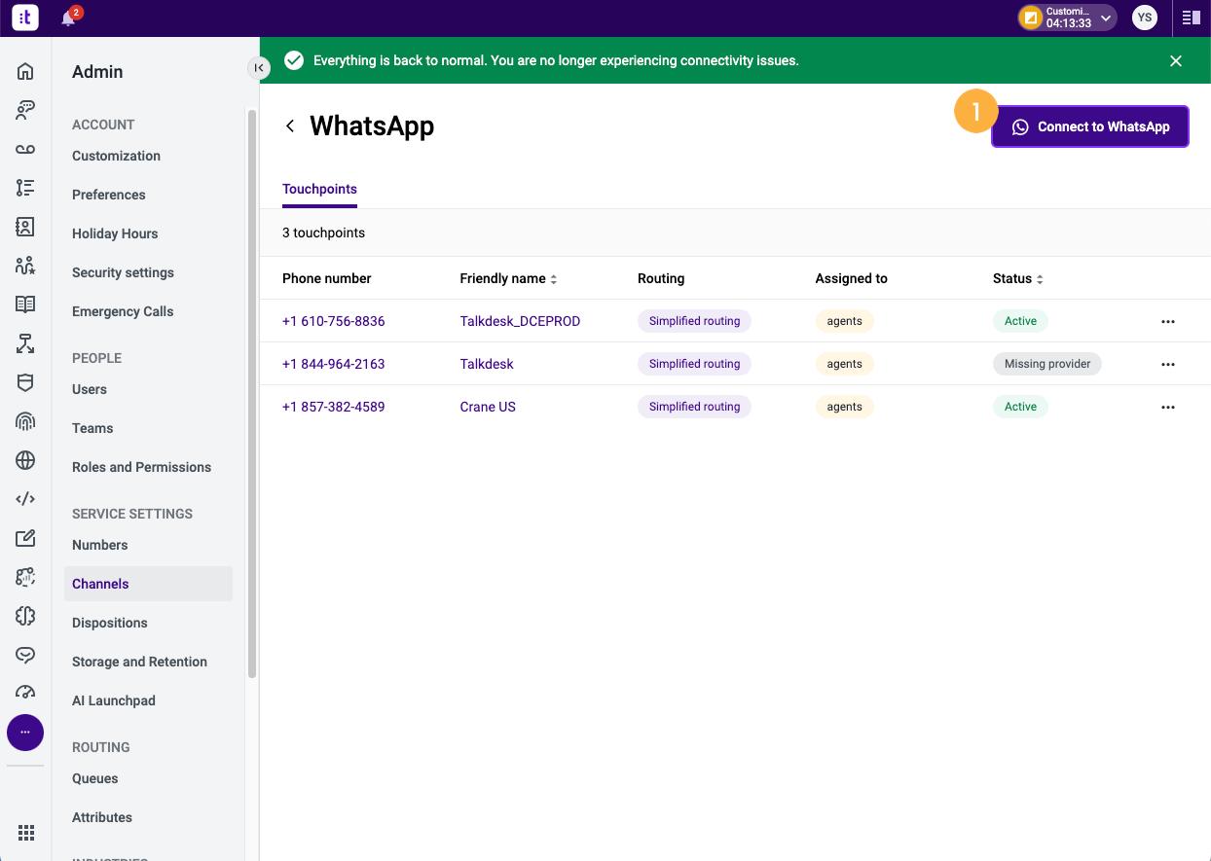Screen dimensions: 1211x861
Task: Open the apps grid icon
Action: [26, 833]
